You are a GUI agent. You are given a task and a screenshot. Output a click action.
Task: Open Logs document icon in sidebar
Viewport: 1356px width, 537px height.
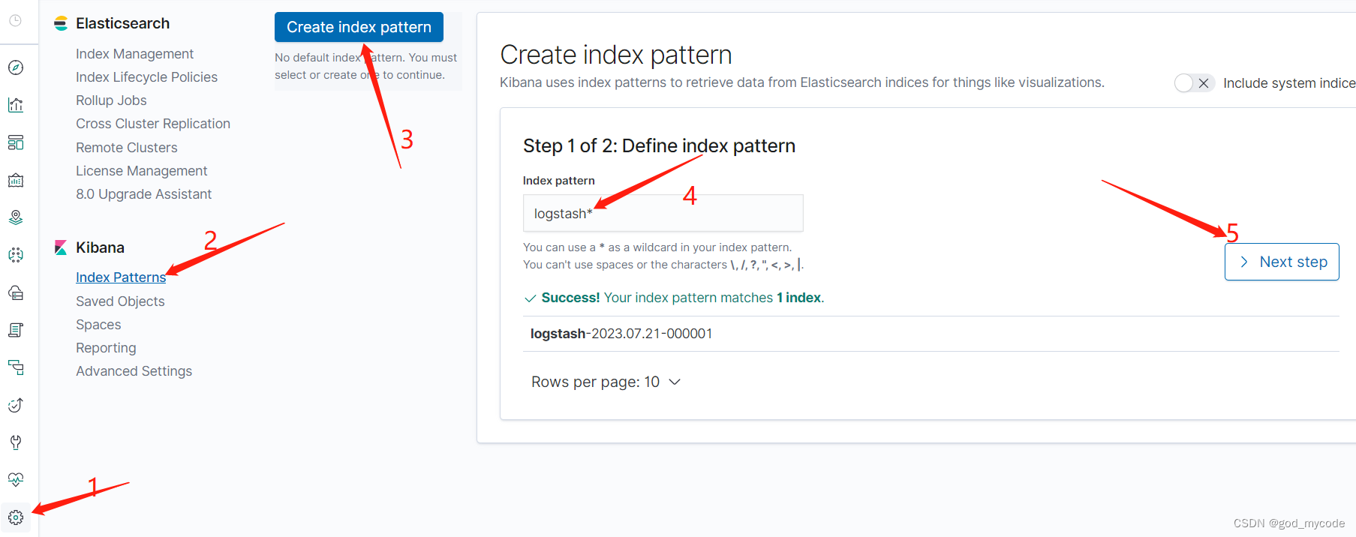[16, 330]
